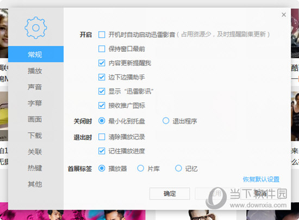Image resolution: width=299 pixels, height=220 pixels.
Task: Open the 酷 poster thumbnail right of dialog
Action: tap(295, 33)
